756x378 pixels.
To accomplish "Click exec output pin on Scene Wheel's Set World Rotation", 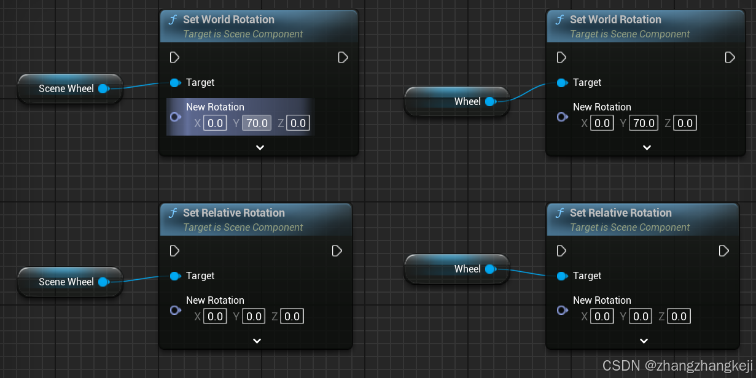I will (343, 58).
